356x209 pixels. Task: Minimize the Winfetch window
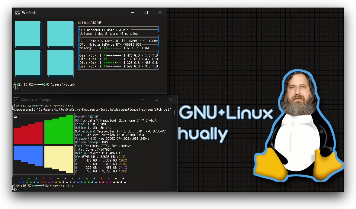133,12
